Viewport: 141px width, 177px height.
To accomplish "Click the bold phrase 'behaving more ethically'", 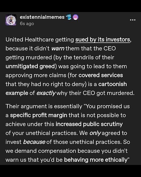I will [96, 160].
